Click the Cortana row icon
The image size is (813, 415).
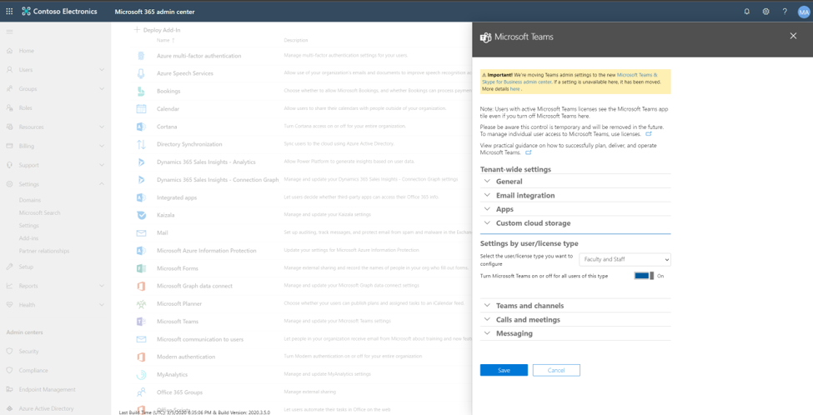[141, 127]
